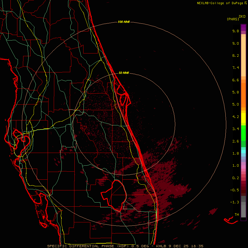Image resolution: width=248 pixels, height=248 pixels.
Task: Click the 9.8 value on the color scale
Action: tap(236, 31)
